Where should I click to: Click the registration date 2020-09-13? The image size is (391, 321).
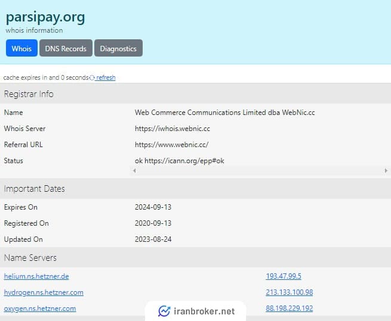click(x=153, y=223)
